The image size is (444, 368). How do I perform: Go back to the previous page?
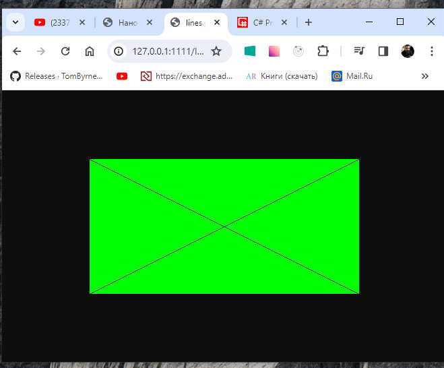[x=17, y=51]
